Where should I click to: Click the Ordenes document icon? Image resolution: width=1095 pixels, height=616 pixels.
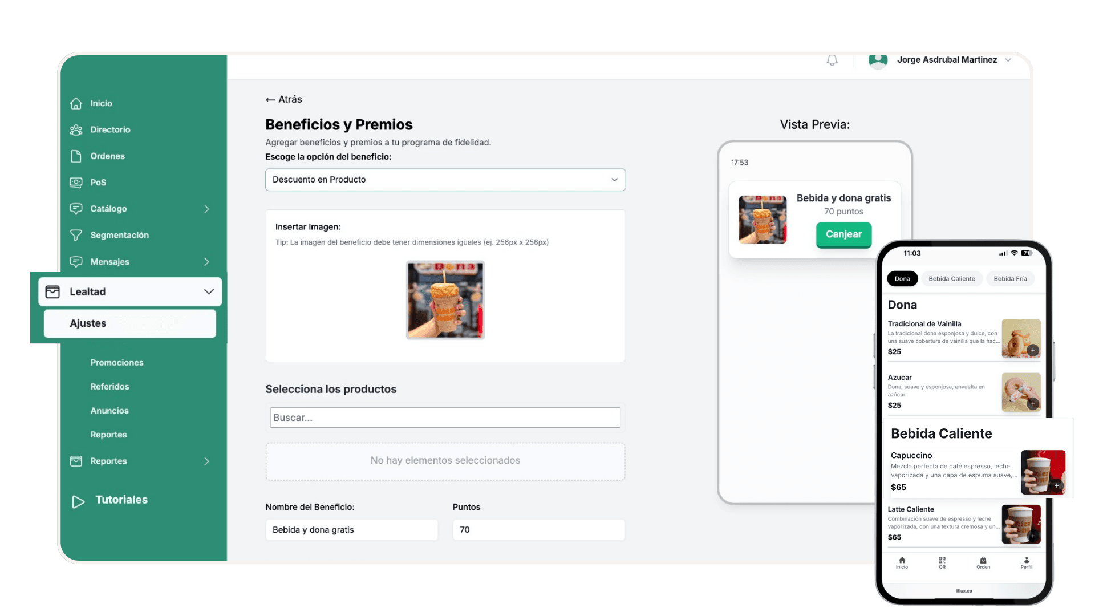[x=77, y=156]
